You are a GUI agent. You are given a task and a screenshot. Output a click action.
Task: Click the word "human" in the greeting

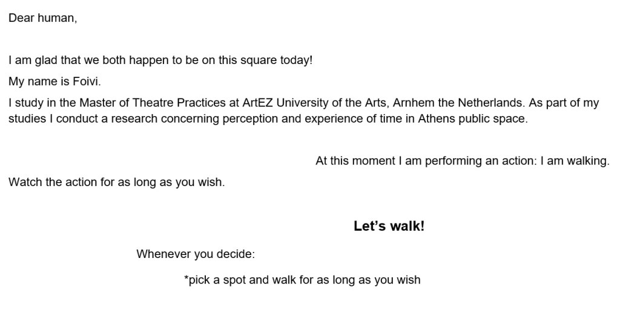pyautogui.click(x=56, y=18)
